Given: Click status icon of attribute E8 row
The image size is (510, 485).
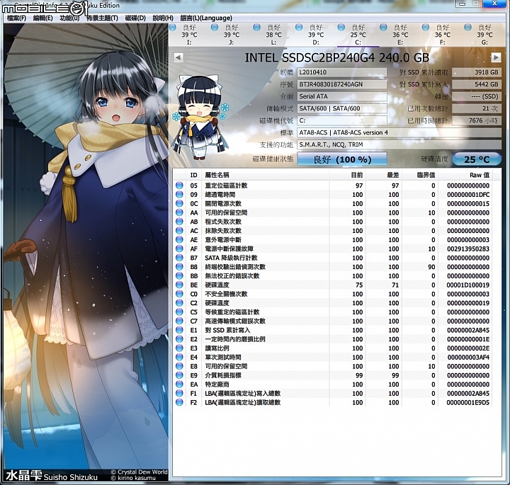Looking at the screenshot, I should pyautogui.click(x=179, y=366).
